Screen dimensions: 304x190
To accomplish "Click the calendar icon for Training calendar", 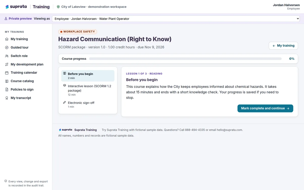I will 7,73.
